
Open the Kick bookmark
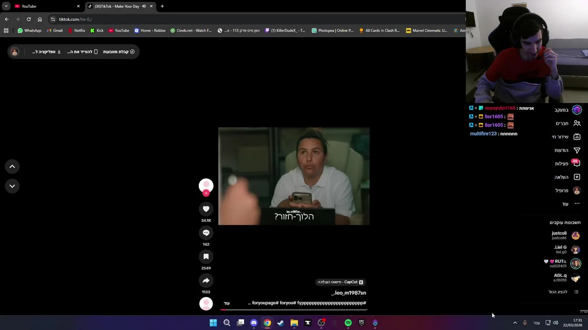pyautogui.click(x=97, y=31)
